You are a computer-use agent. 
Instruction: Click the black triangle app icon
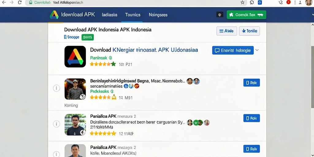click(75, 56)
